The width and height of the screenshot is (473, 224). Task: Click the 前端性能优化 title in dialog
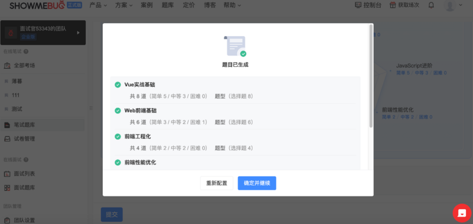click(140, 163)
